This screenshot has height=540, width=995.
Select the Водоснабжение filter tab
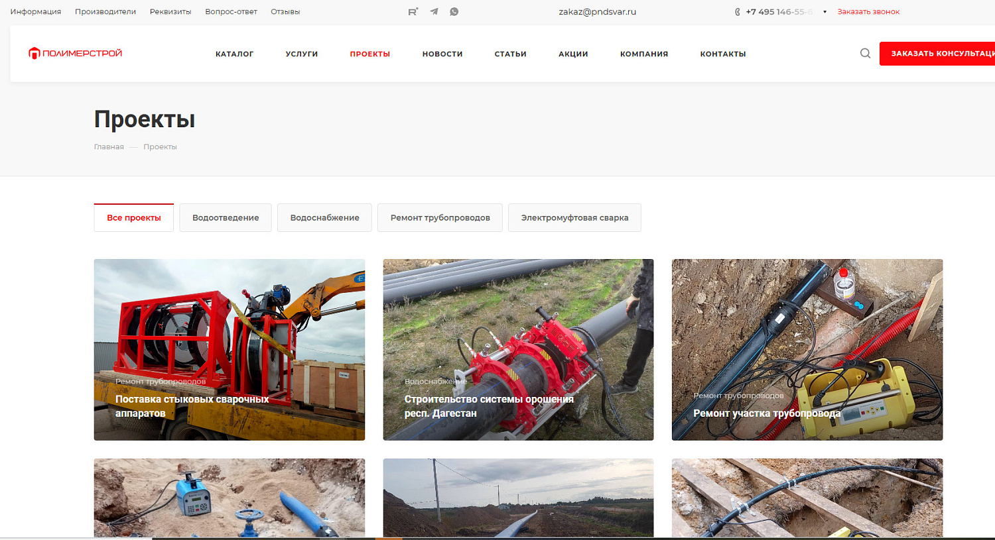tap(324, 218)
